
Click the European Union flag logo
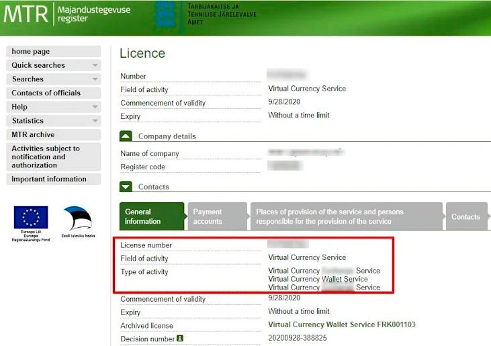[x=31, y=218]
